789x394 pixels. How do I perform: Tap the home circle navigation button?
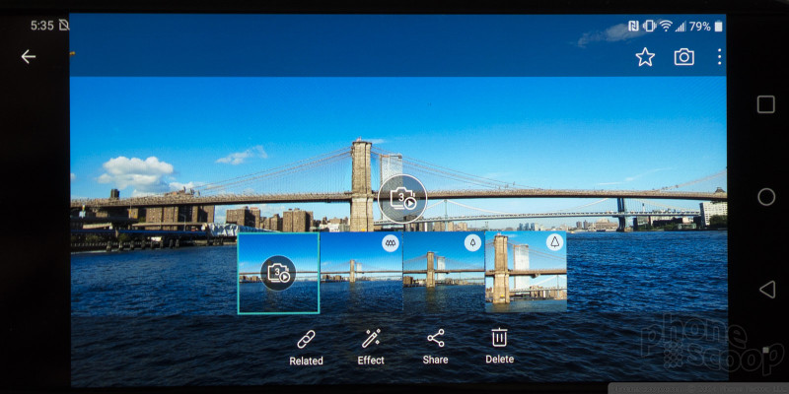pyautogui.click(x=766, y=197)
